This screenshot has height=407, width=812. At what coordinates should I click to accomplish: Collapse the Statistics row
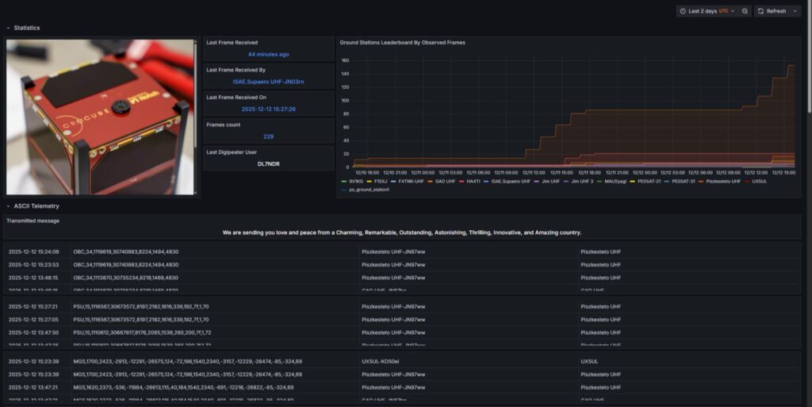pyautogui.click(x=9, y=28)
